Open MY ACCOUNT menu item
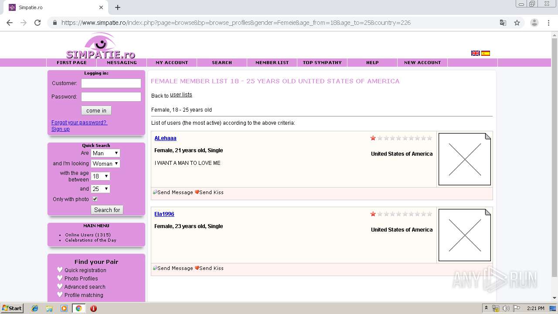The width and height of the screenshot is (558, 314). (x=172, y=63)
